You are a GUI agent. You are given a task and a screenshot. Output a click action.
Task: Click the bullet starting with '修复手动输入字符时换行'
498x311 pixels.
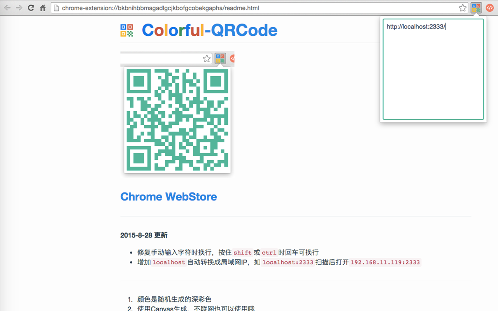point(228,253)
